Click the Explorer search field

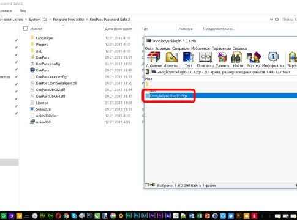pyautogui.click(x=290, y=20)
